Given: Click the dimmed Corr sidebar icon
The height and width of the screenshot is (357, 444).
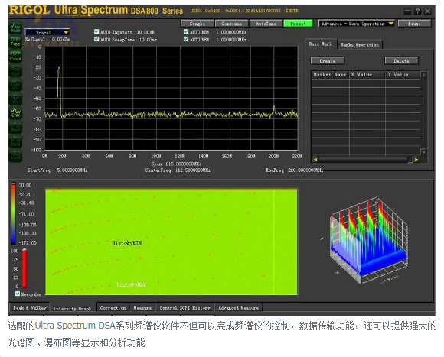Looking at the screenshot, I should 15,70.
